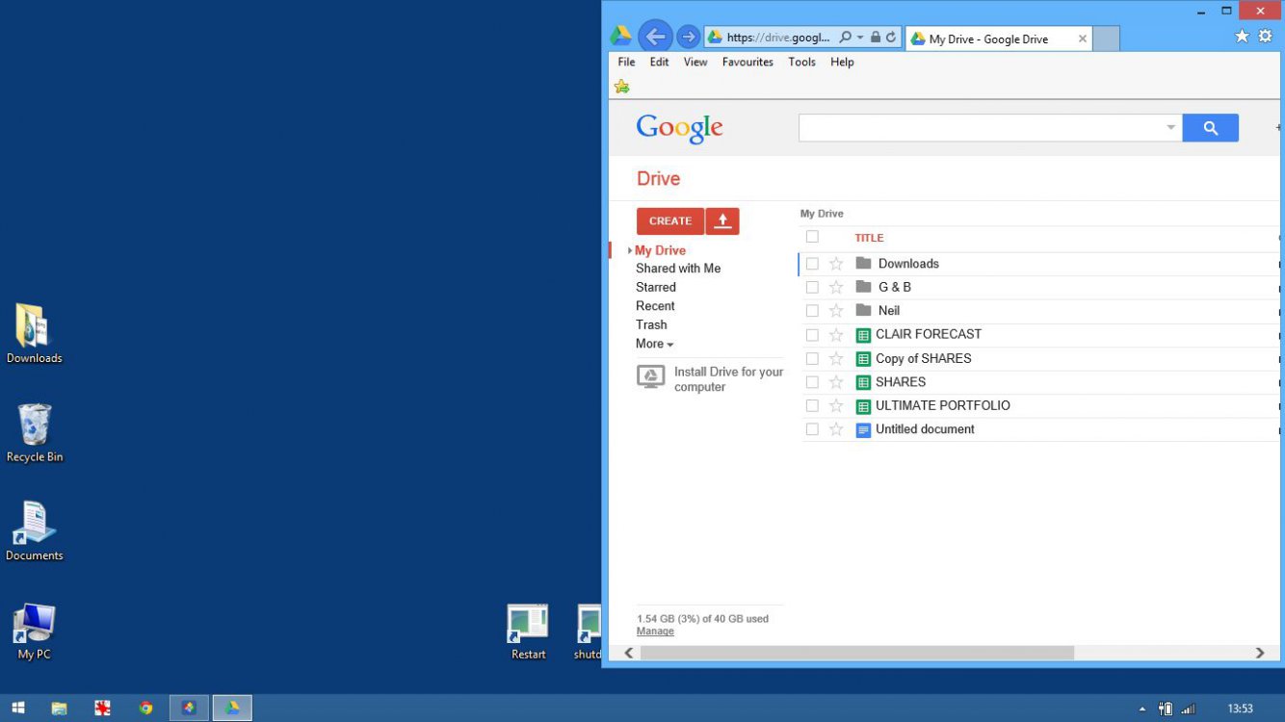
Task: Tick the checkbox for G & B
Action: [x=812, y=287]
